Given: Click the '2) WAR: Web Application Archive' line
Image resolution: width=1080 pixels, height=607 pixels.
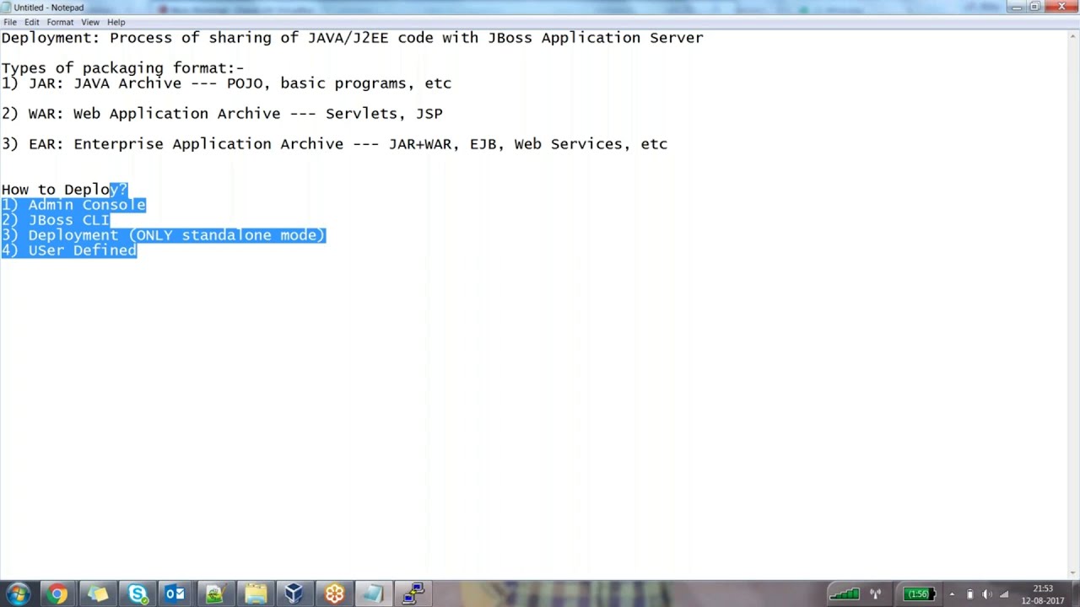Looking at the screenshot, I should click(222, 114).
